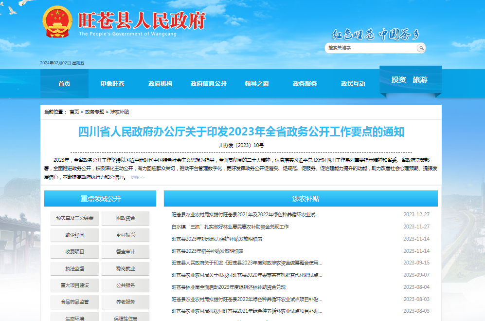Click the search keyword input field
The image size is (485, 321).
pyautogui.click(x=371, y=48)
